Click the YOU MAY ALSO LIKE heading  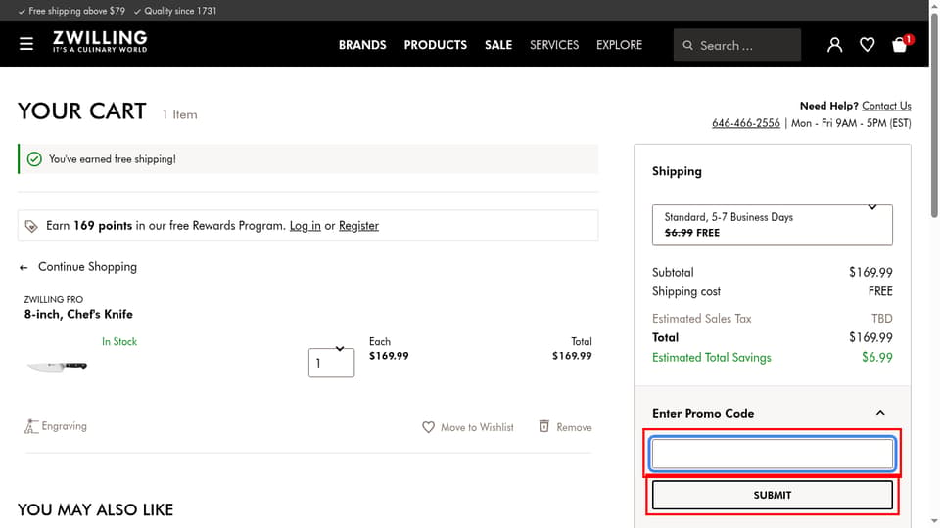95,509
